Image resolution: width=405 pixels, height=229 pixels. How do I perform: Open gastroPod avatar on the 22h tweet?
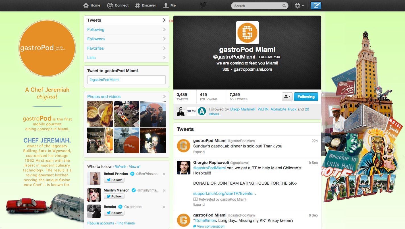coord(184,145)
